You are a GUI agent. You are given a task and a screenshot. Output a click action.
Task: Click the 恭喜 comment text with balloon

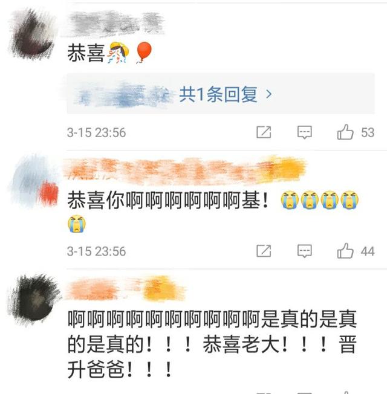click(x=109, y=53)
